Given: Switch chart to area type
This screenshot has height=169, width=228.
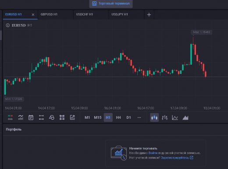Looking at the screenshot, I should pyautogui.click(x=185, y=117).
